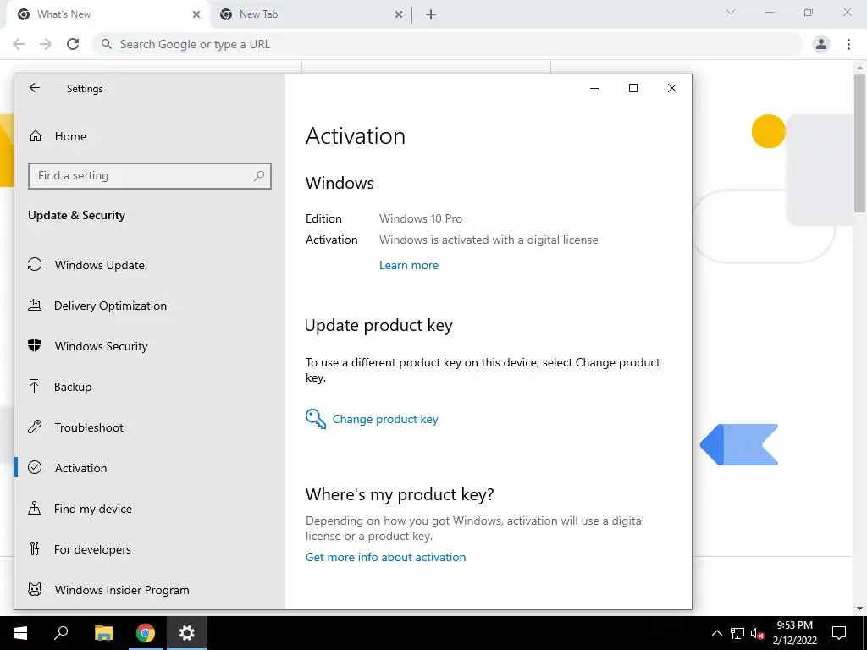Maximize the Settings window
Viewport: 867px width, 650px height.
[x=633, y=88]
